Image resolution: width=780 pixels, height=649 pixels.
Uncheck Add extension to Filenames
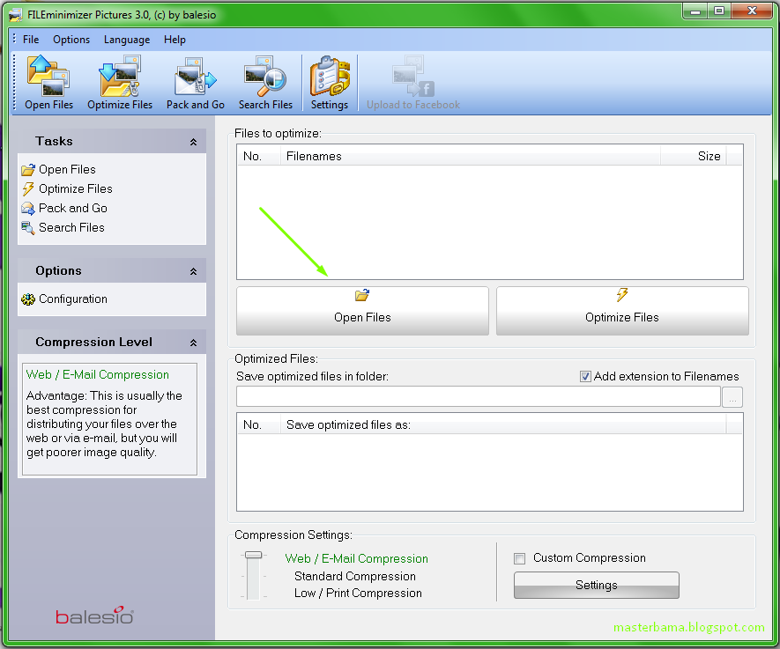point(585,376)
